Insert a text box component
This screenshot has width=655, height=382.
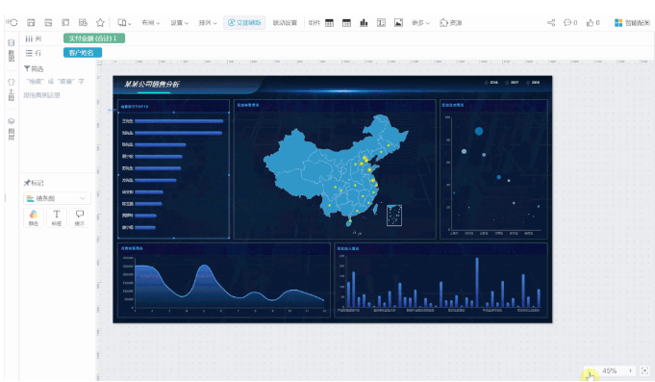tap(381, 22)
